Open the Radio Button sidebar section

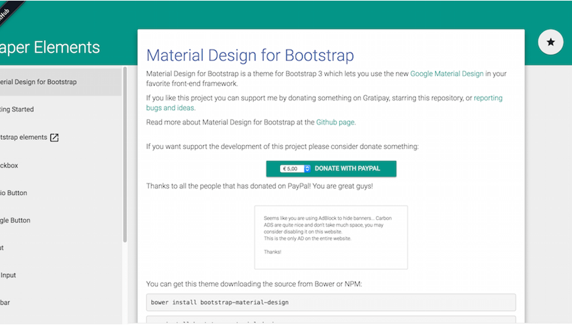pyautogui.click(x=14, y=193)
